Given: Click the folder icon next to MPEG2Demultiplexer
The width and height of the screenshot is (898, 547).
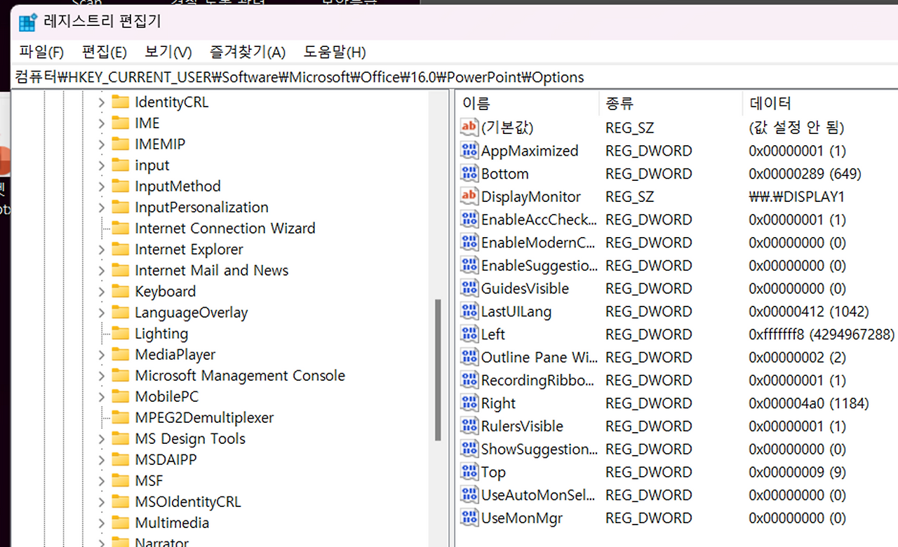Looking at the screenshot, I should coord(121,417).
